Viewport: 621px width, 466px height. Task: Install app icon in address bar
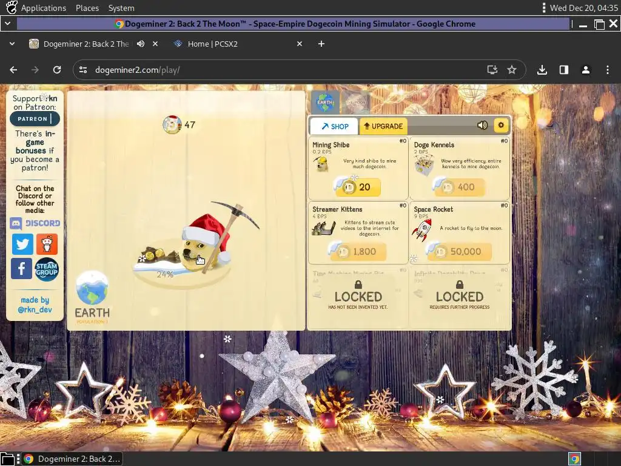(x=492, y=70)
